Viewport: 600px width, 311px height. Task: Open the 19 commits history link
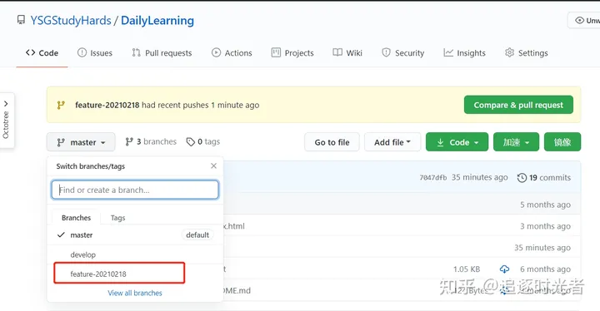point(543,178)
